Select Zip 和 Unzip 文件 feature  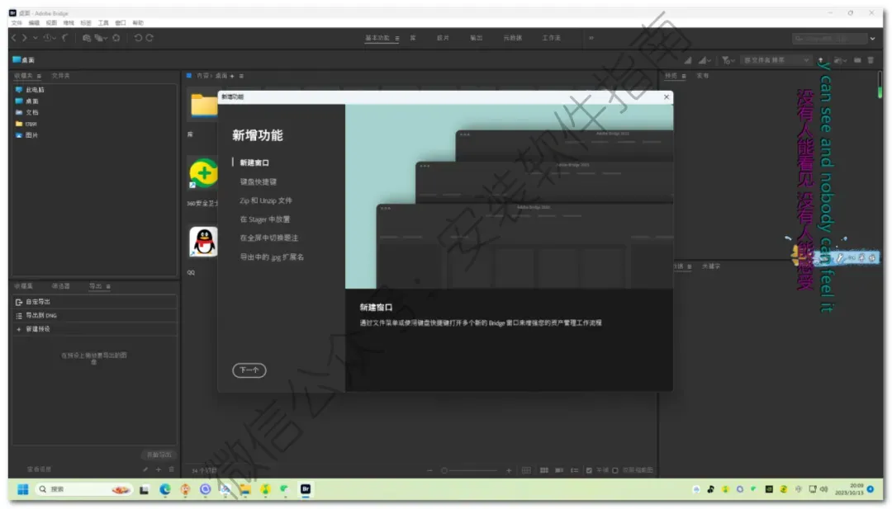[x=266, y=200]
